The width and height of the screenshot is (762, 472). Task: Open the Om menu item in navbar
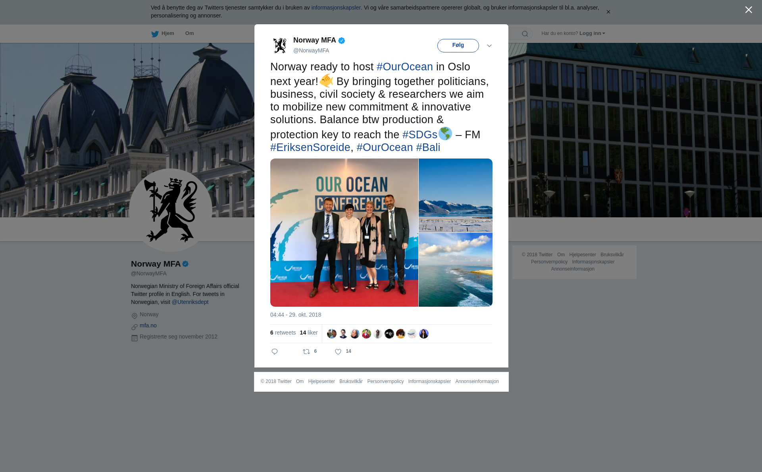(189, 33)
